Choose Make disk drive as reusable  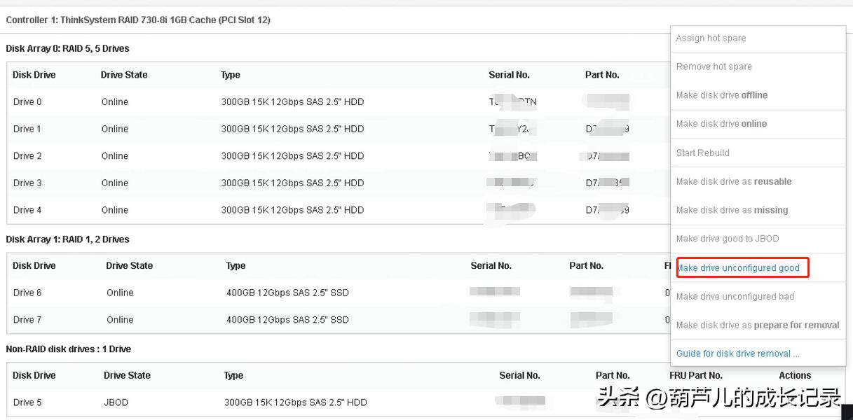point(734,181)
